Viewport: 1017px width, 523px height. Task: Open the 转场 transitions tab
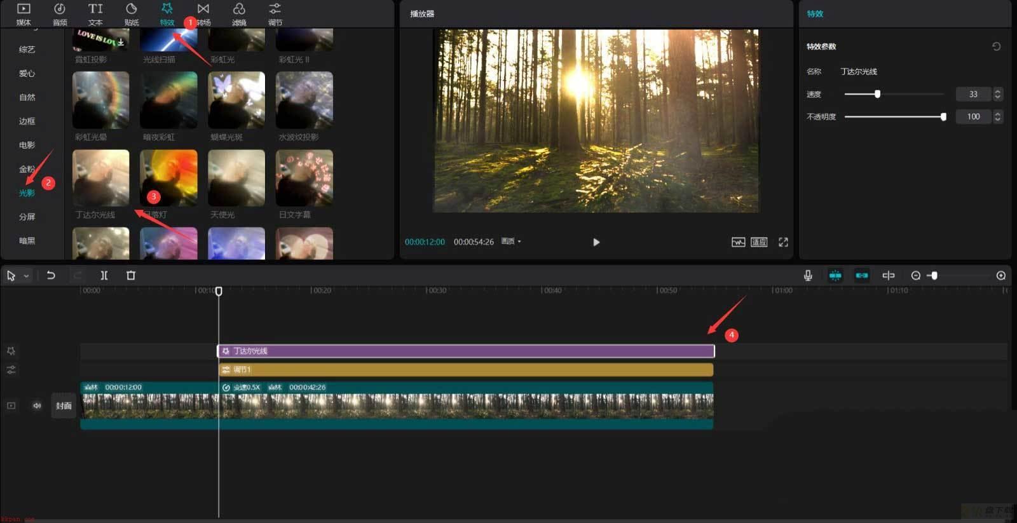[x=203, y=14]
